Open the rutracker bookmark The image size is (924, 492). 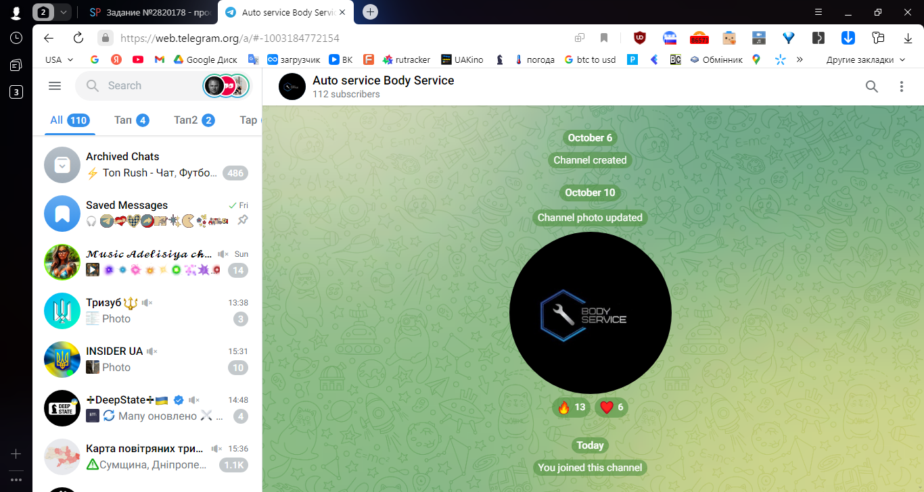tap(407, 59)
